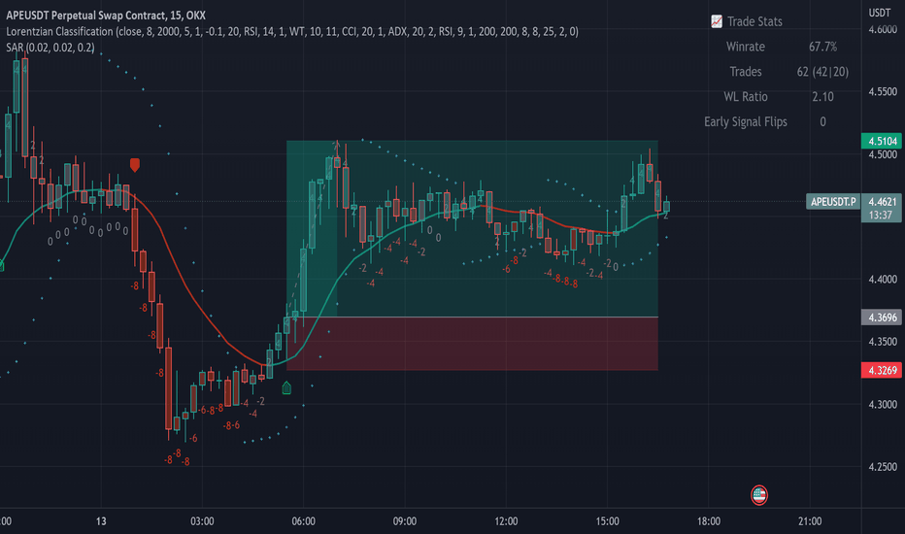Click the green buy signal marker

click(x=286, y=388)
